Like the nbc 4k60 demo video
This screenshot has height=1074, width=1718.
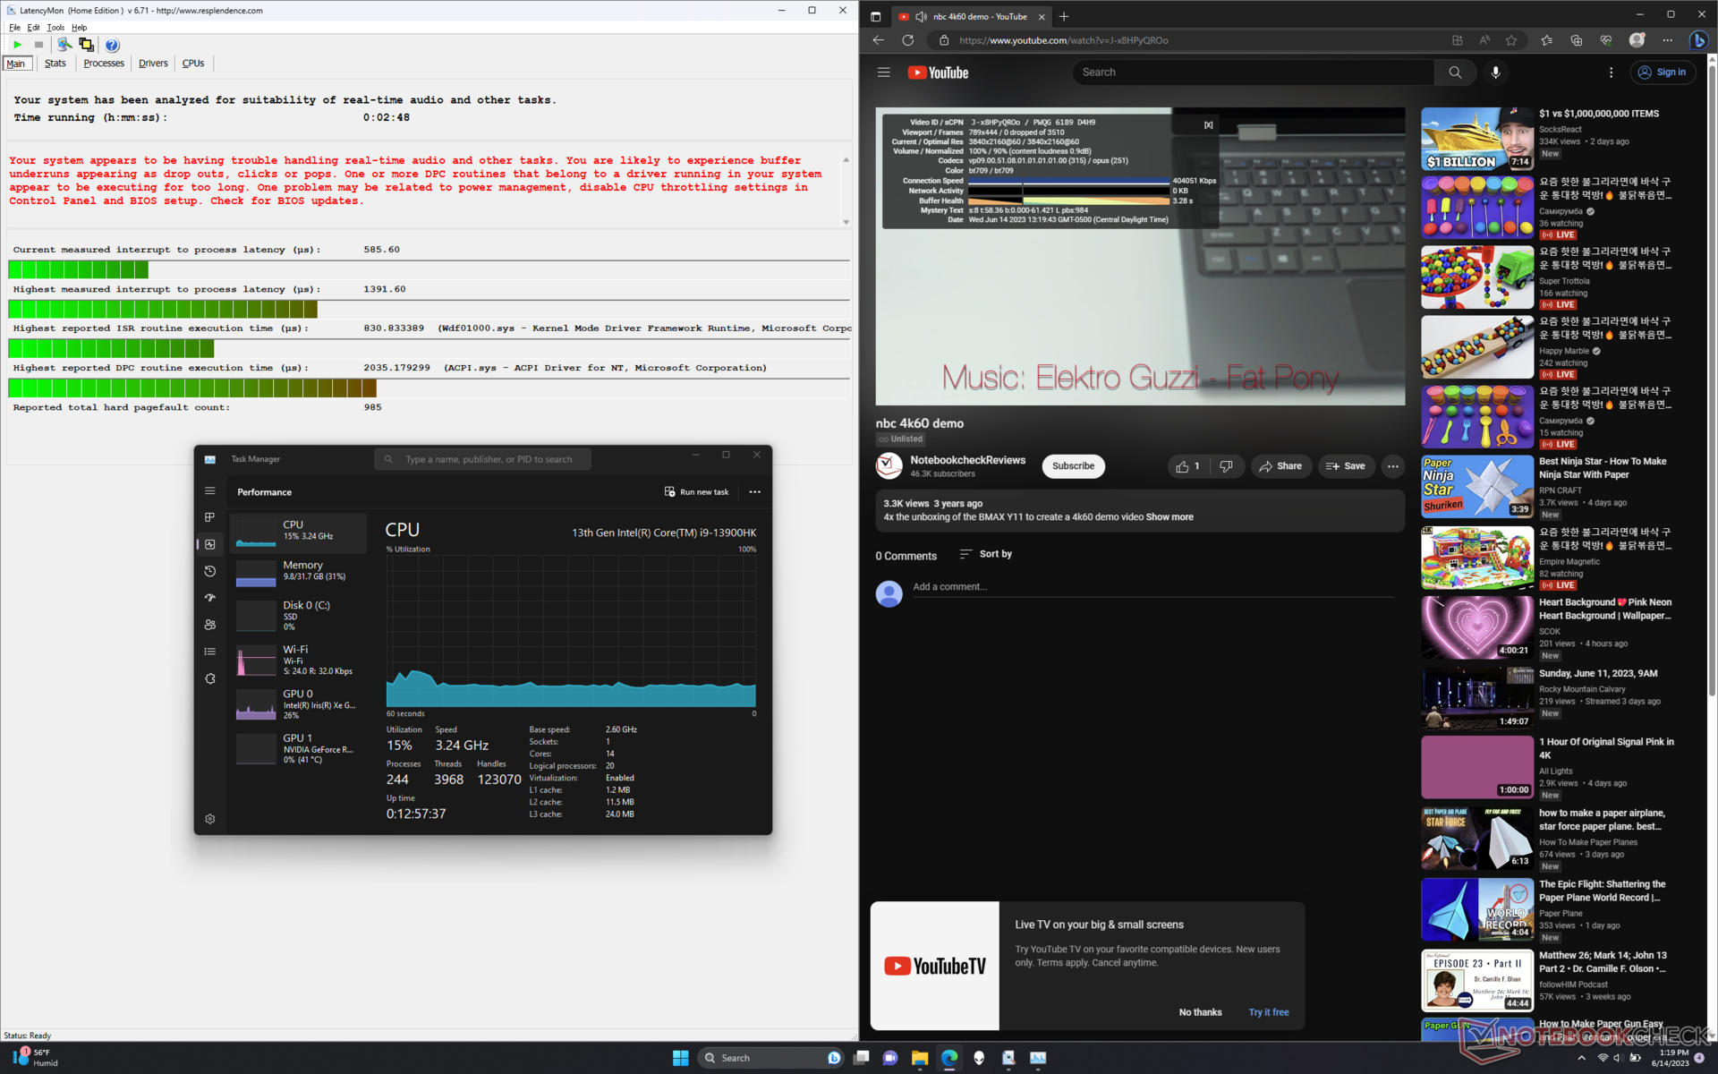1187,466
